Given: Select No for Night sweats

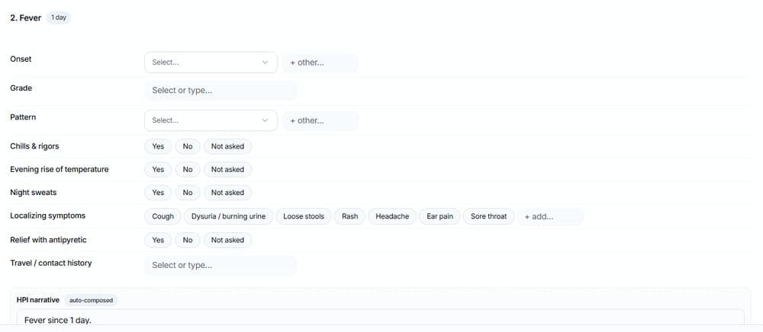Looking at the screenshot, I should [188, 193].
